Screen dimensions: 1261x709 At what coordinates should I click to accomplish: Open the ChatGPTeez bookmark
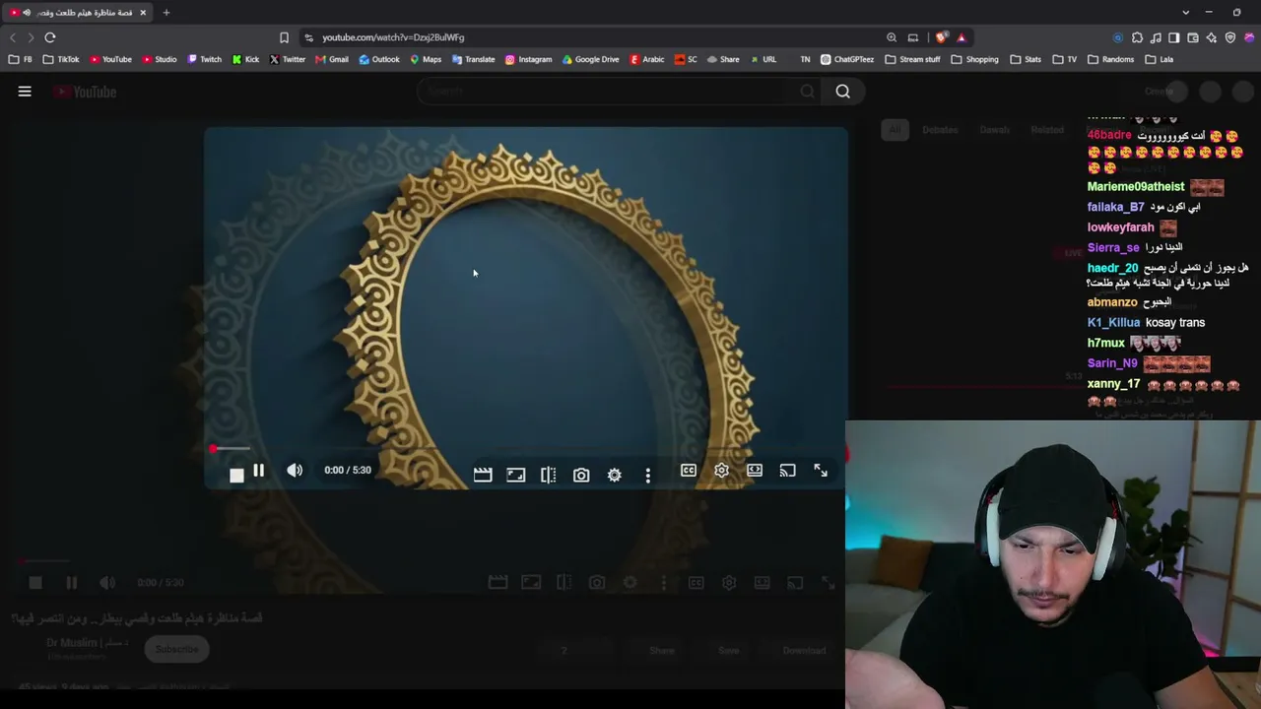point(846,59)
